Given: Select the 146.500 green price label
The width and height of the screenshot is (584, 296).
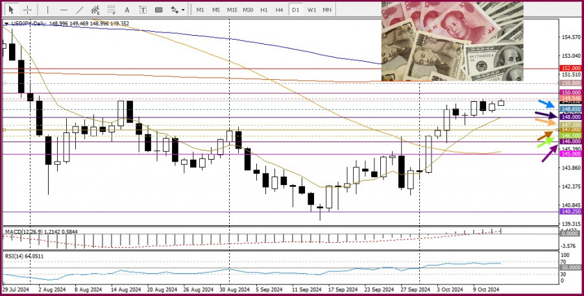Looking at the screenshot, I should click(570, 136).
